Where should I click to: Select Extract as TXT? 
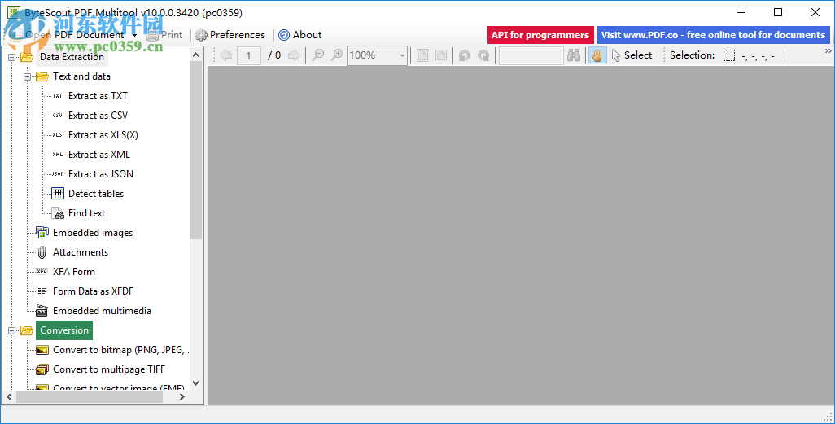[x=98, y=96]
